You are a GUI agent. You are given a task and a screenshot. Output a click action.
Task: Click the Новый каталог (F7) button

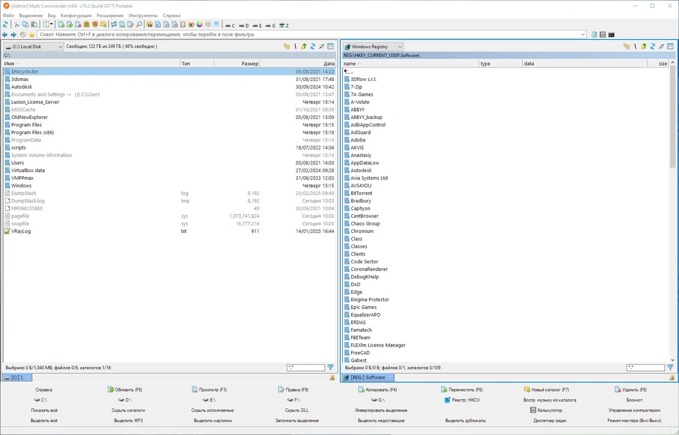coord(546,390)
